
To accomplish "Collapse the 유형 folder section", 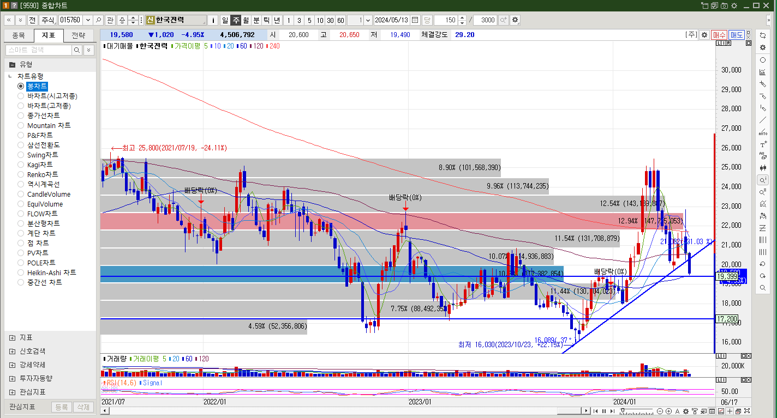I will (x=12, y=64).
